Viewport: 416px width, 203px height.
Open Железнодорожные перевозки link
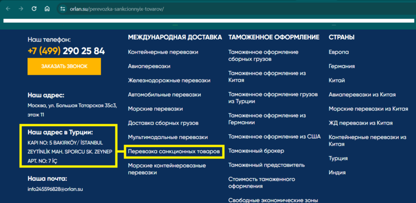tap(169, 80)
